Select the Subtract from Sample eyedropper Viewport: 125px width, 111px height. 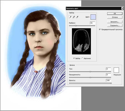pyautogui.click(x=77, y=17)
